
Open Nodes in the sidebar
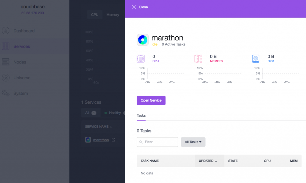click(20, 62)
